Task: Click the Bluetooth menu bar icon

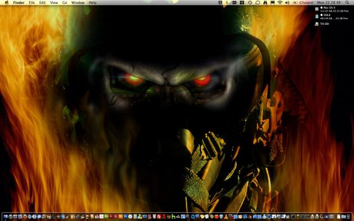Action: 227,2
